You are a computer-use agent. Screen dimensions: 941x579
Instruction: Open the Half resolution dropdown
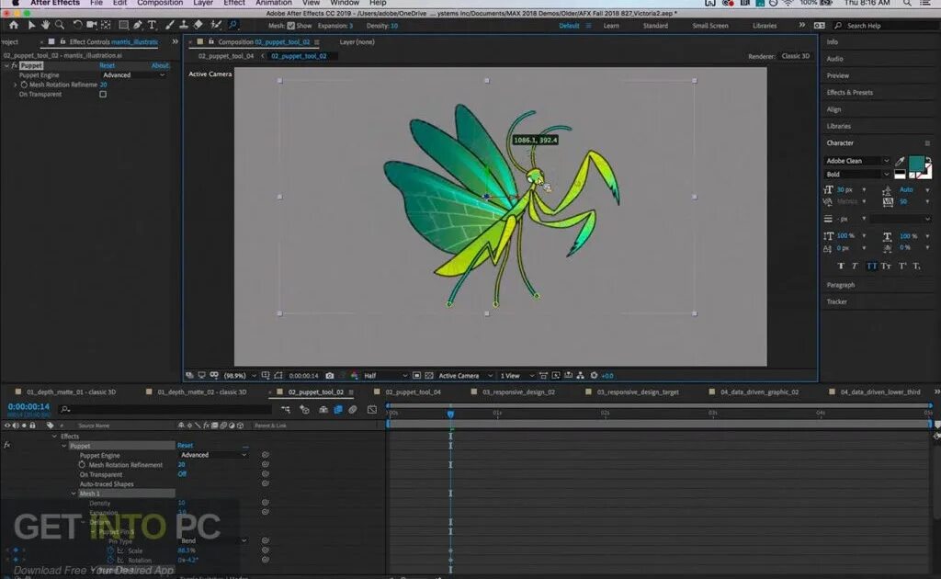coord(385,376)
